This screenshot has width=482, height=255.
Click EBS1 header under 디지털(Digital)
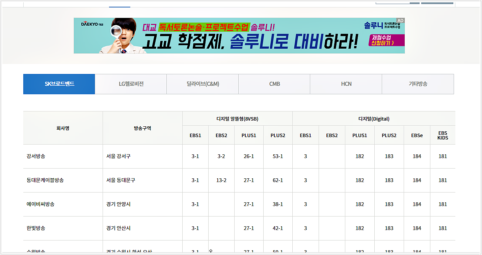pos(305,135)
